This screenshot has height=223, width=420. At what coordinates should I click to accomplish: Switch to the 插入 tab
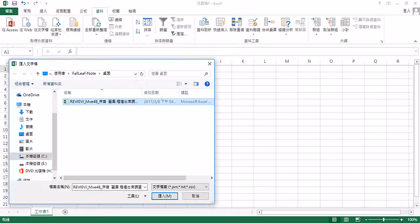coord(43,11)
